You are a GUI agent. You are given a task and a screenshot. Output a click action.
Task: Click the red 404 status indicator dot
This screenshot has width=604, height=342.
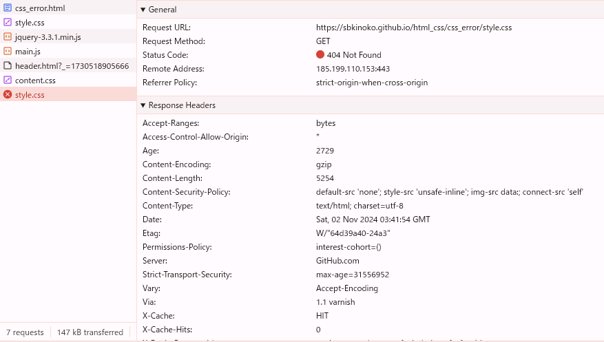(320, 54)
